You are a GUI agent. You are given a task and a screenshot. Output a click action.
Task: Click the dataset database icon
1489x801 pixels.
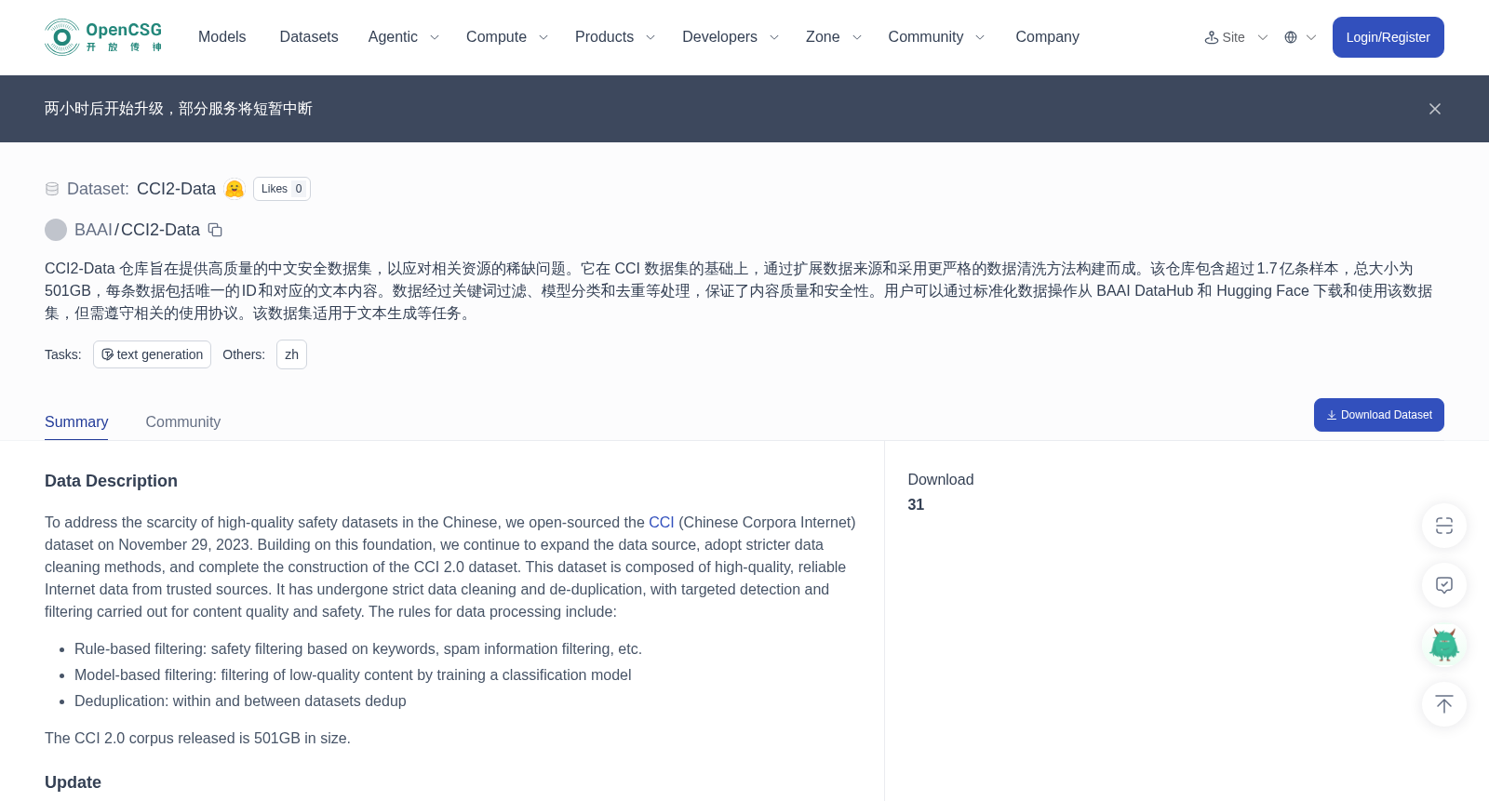52,189
